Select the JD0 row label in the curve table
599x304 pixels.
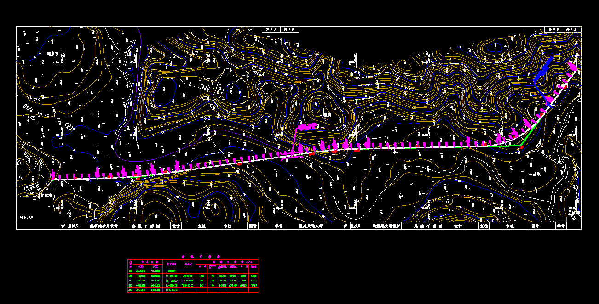click(x=130, y=271)
